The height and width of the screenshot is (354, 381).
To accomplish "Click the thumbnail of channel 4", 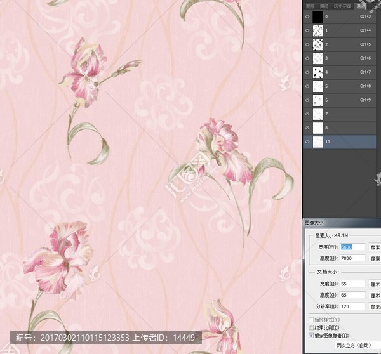I will click(x=317, y=72).
